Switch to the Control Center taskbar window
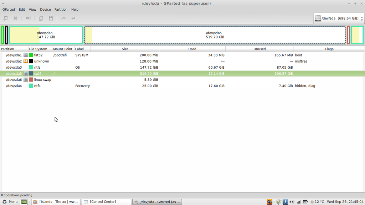Screen dimensions: 365x205 coord(106,202)
